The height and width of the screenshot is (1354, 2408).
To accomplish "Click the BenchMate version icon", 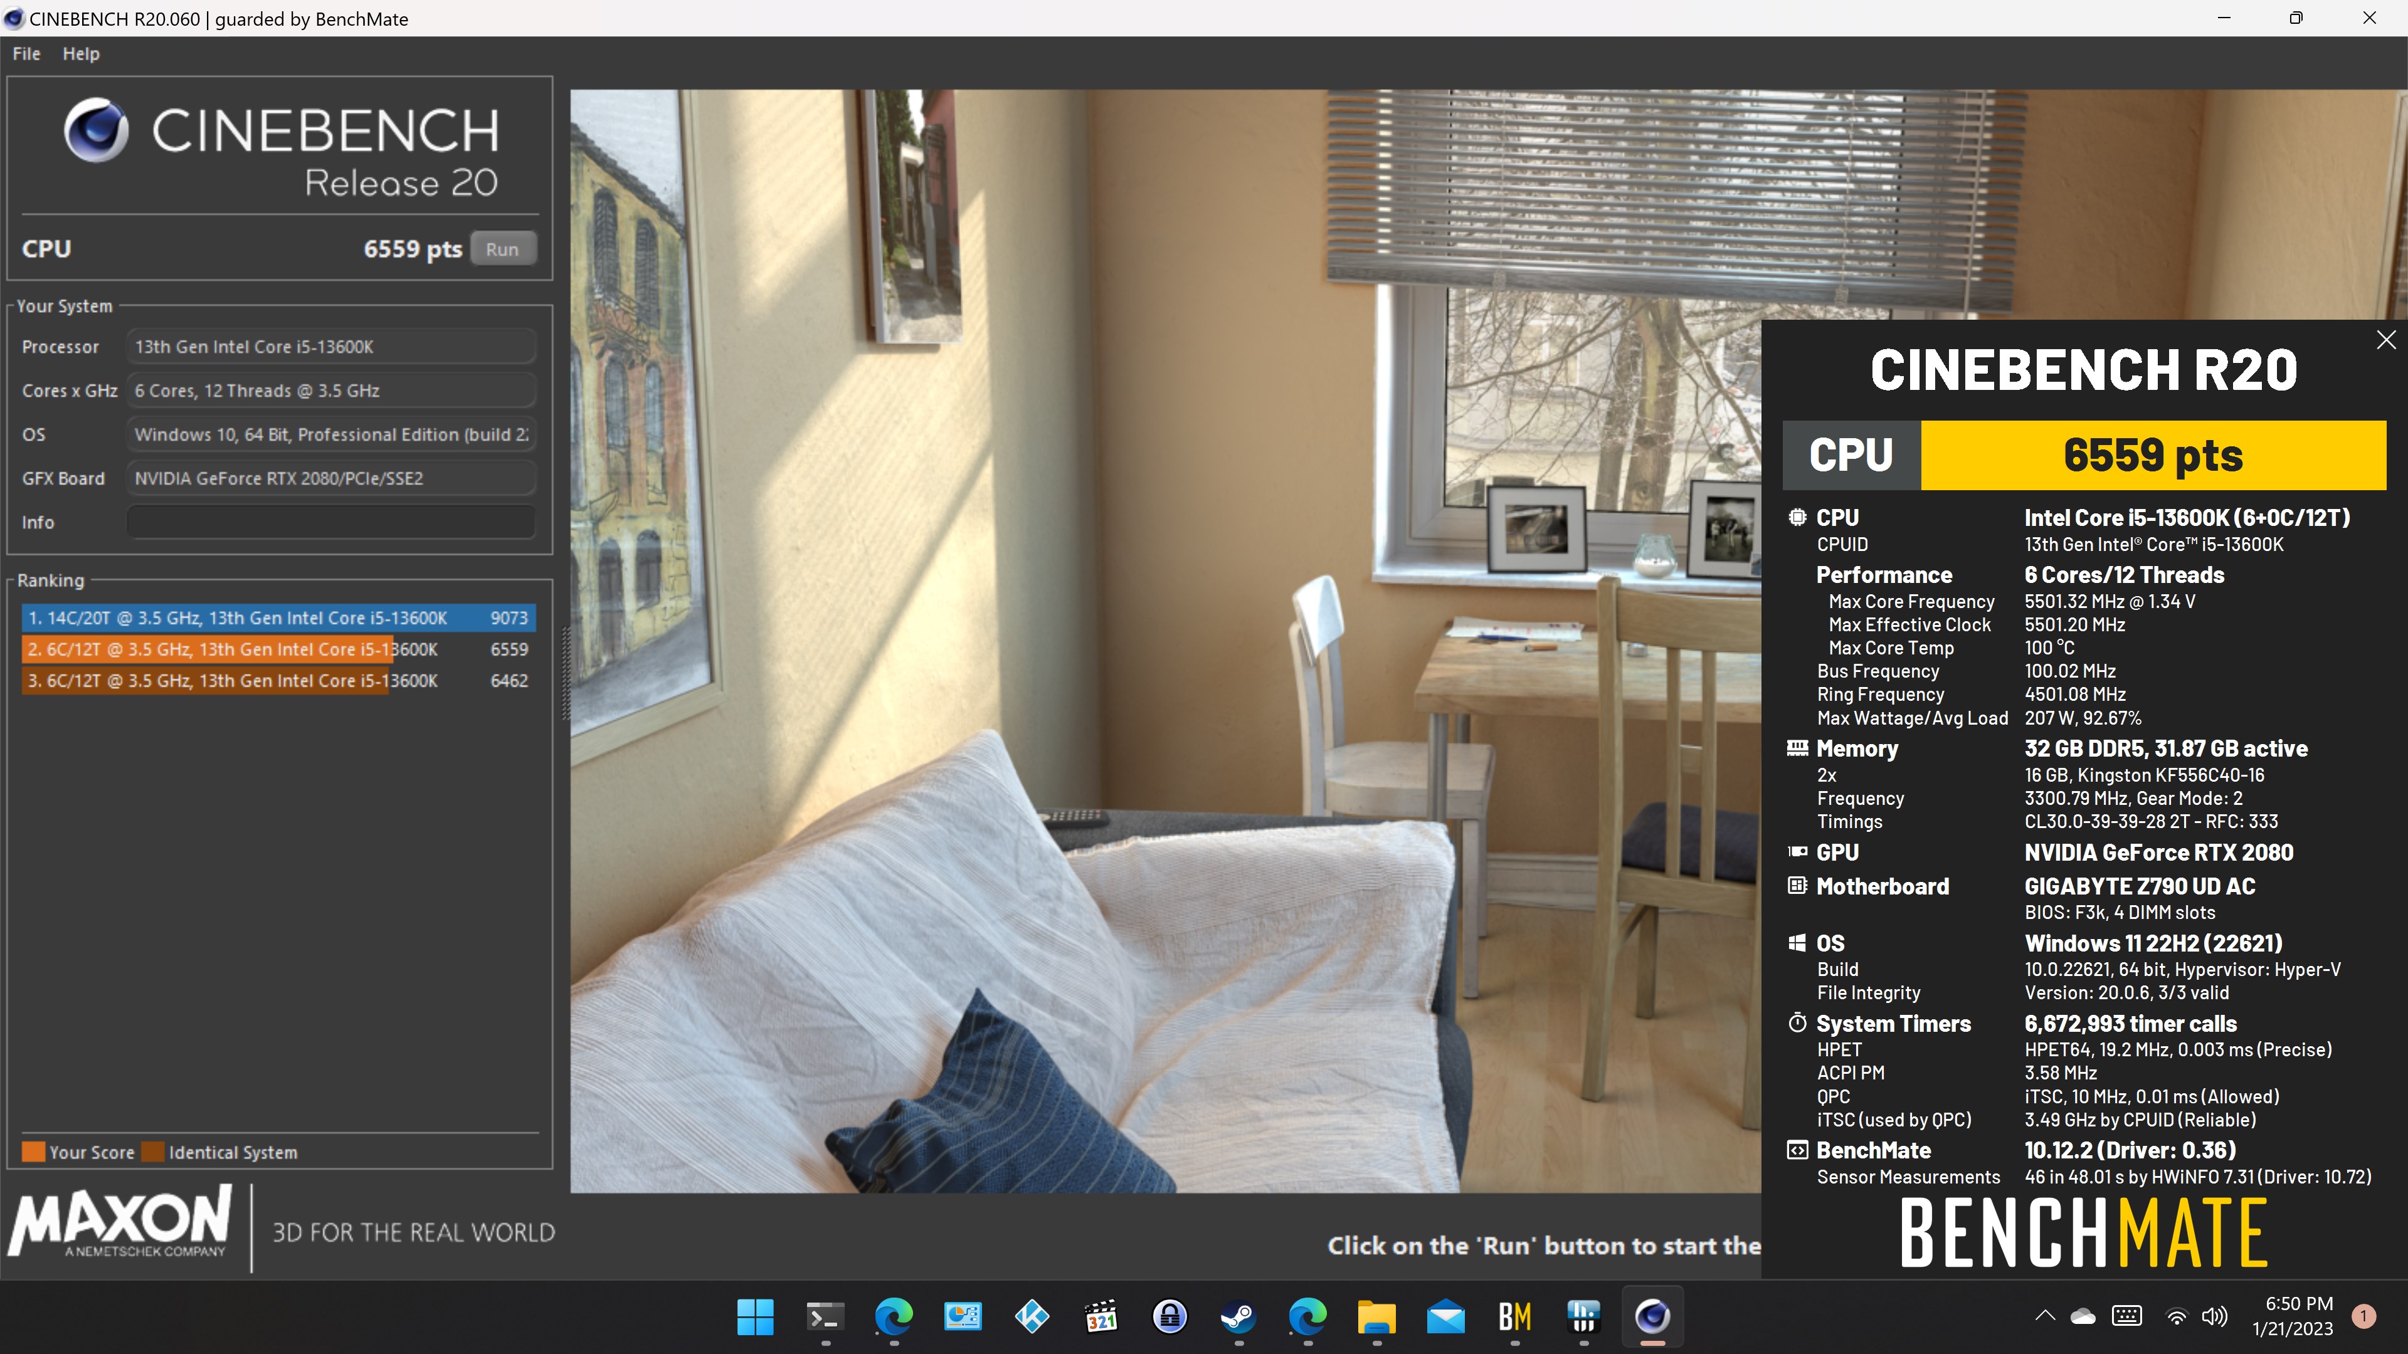I will (x=1797, y=1150).
